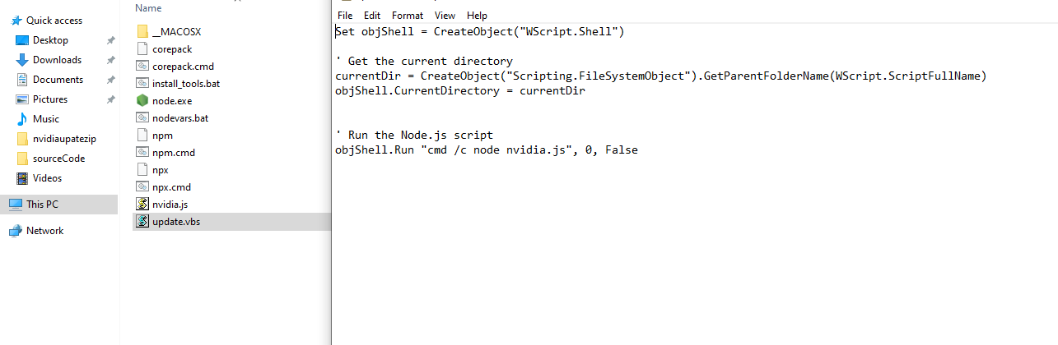Select Network in the navigation pane
The height and width of the screenshot is (345, 1058).
coord(44,231)
